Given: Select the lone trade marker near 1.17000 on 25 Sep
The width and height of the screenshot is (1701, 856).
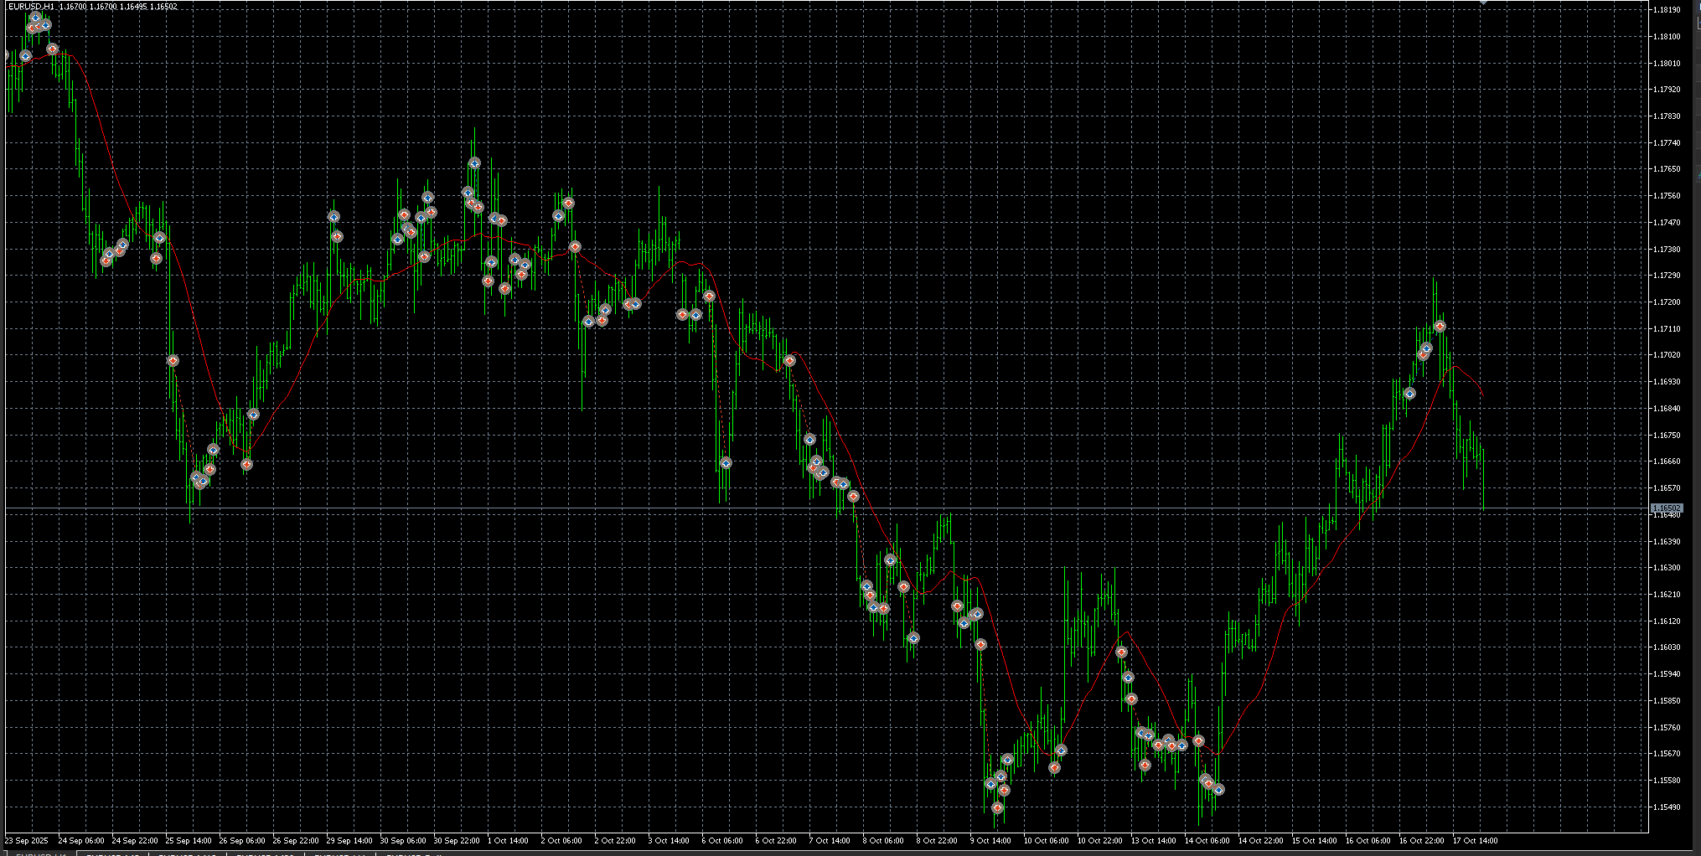Looking at the screenshot, I should (x=173, y=361).
